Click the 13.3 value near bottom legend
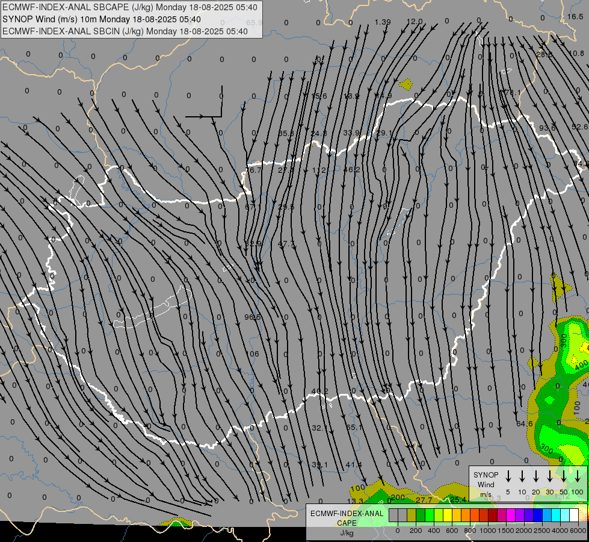 pos(355,501)
